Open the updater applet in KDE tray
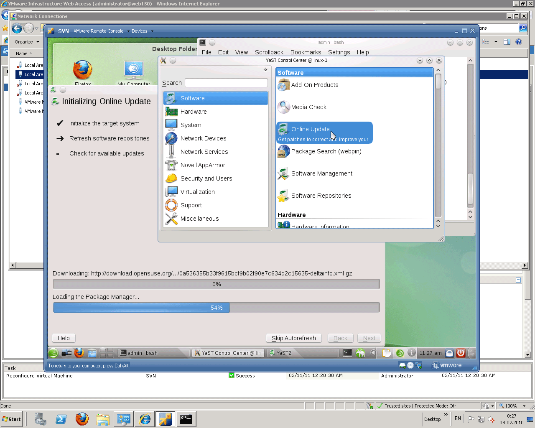535x428 pixels. 400,353
